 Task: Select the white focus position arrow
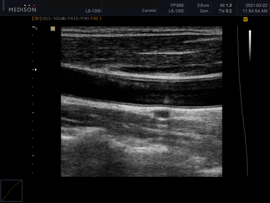coord(36,70)
